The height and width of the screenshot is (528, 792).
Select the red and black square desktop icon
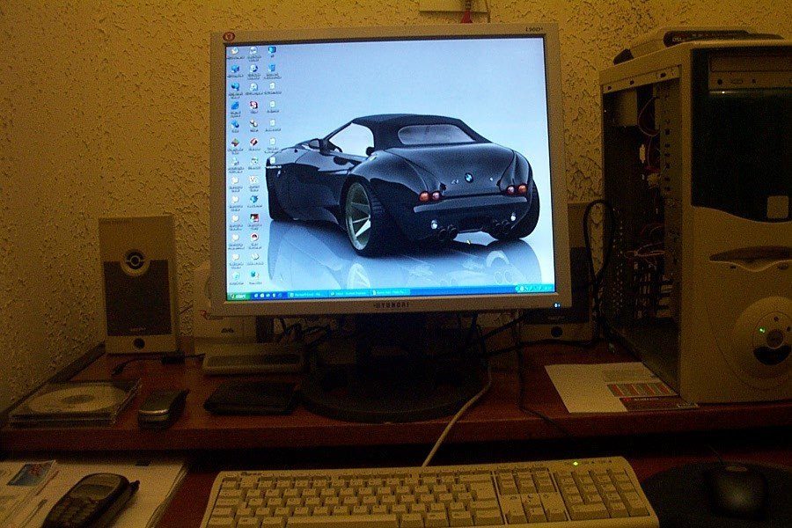[254, 217]
